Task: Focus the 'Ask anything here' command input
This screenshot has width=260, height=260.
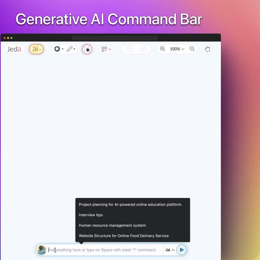Action: tap(105, 250)
